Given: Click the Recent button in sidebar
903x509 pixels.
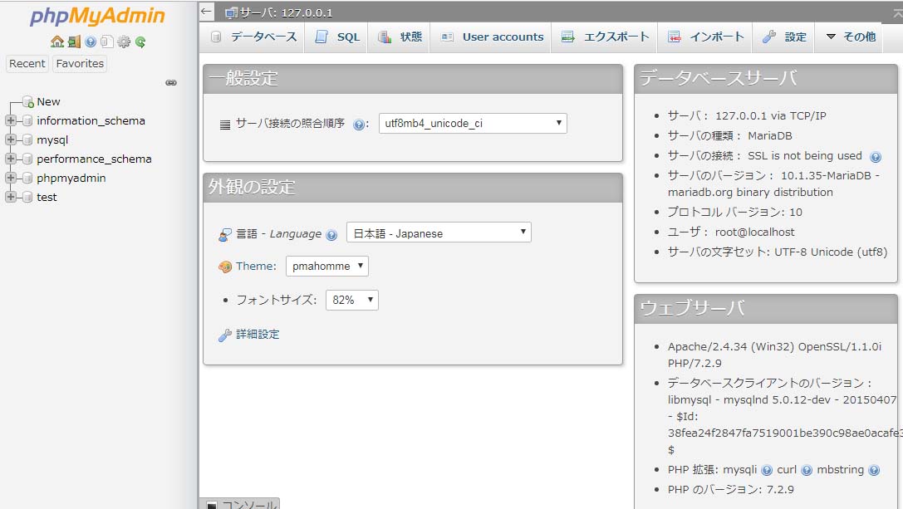Looking at the screenshot, I should [x=27, y=64].
